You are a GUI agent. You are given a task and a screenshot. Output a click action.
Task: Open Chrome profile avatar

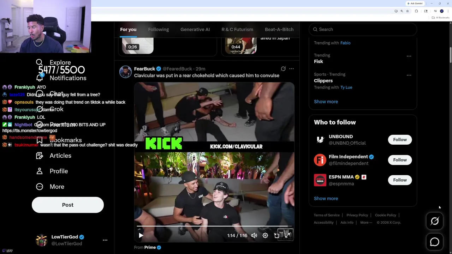pos(442,11)
